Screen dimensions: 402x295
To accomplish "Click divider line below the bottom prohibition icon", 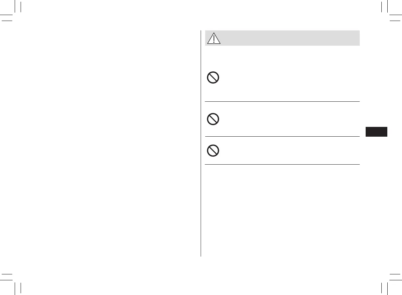I will 282,164.
